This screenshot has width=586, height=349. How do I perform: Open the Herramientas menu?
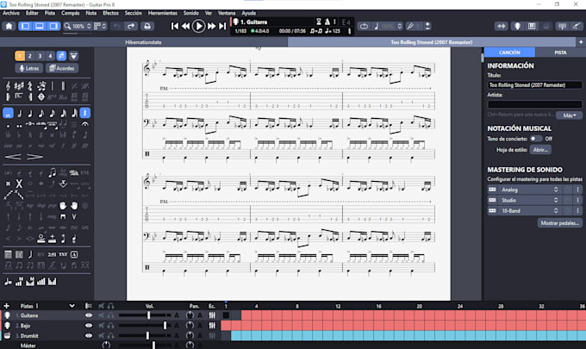point(163,13)
